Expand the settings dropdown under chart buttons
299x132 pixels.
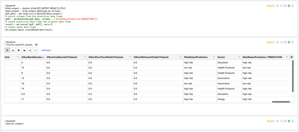coord(47,50)
